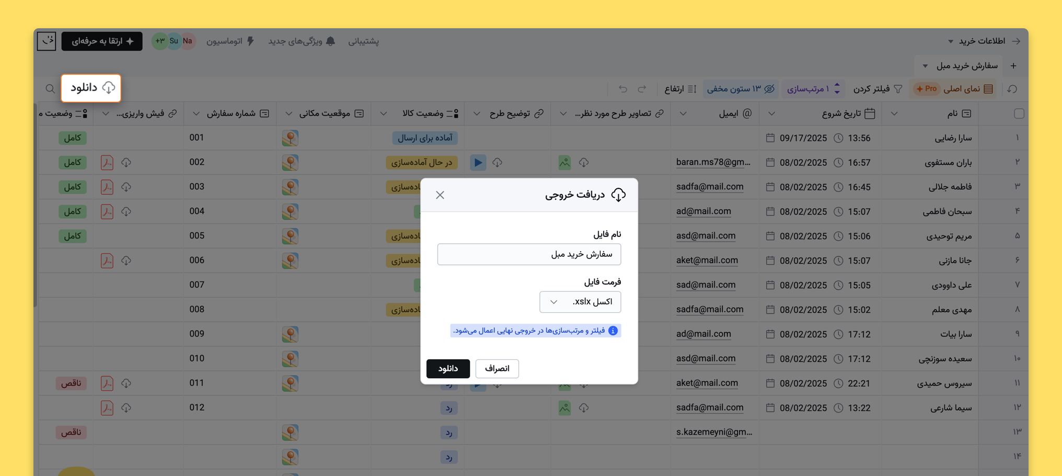Click order number cell 010

pyautogui.click(x=230, y=359)
